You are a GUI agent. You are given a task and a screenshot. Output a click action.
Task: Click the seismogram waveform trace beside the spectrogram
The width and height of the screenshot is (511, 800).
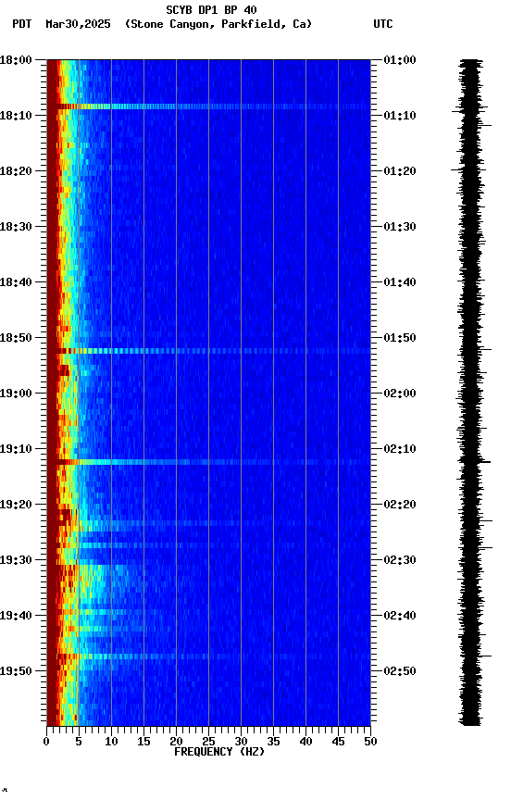[x=470, y=393]
